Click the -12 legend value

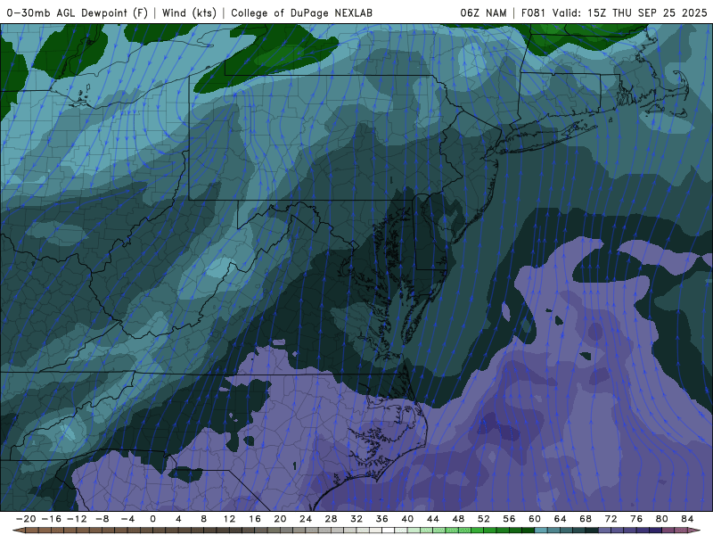pos(77,519)
